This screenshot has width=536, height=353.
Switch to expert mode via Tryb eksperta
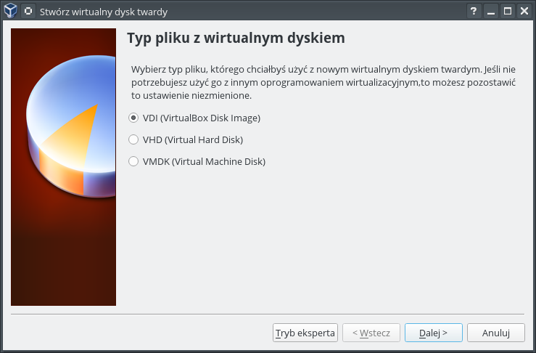pyautogui.click(x=305, y=333)
